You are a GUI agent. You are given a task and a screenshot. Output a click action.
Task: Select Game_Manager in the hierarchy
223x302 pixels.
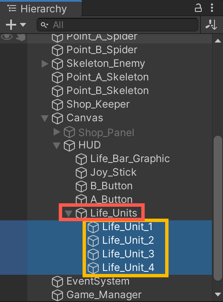point(104,295)
